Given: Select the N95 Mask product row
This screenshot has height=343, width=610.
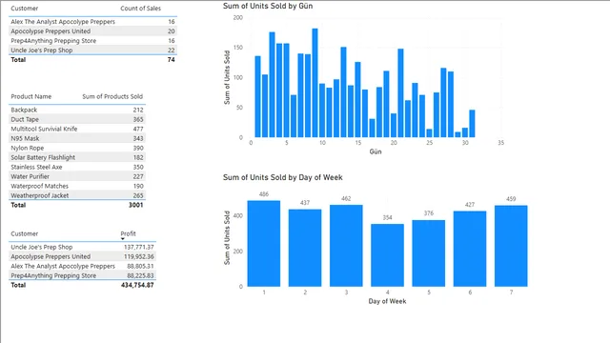Looking at the screenshot, I should (77, 138).
